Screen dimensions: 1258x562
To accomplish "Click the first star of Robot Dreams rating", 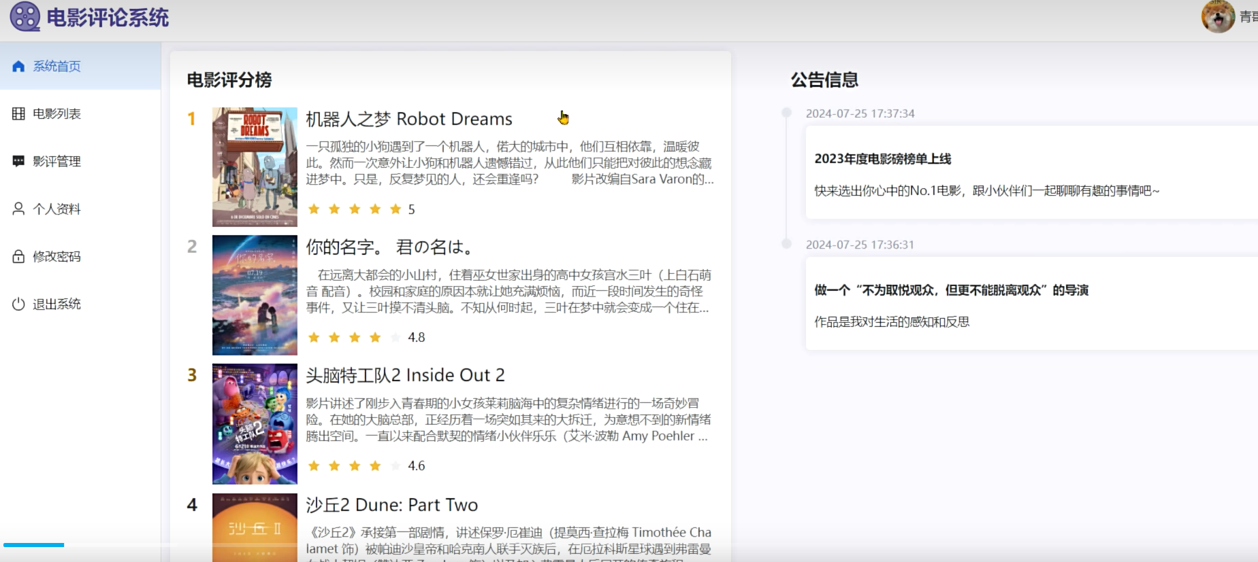I will click(314, 209).
